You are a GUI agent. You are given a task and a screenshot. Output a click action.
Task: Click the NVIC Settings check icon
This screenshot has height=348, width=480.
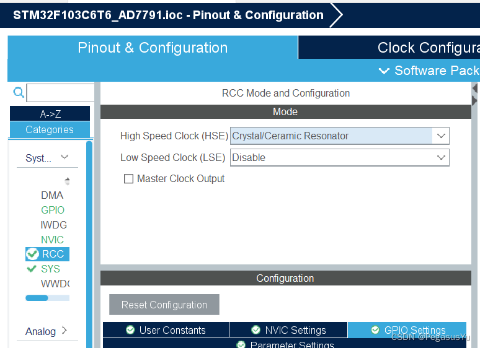tap(256, 329)
